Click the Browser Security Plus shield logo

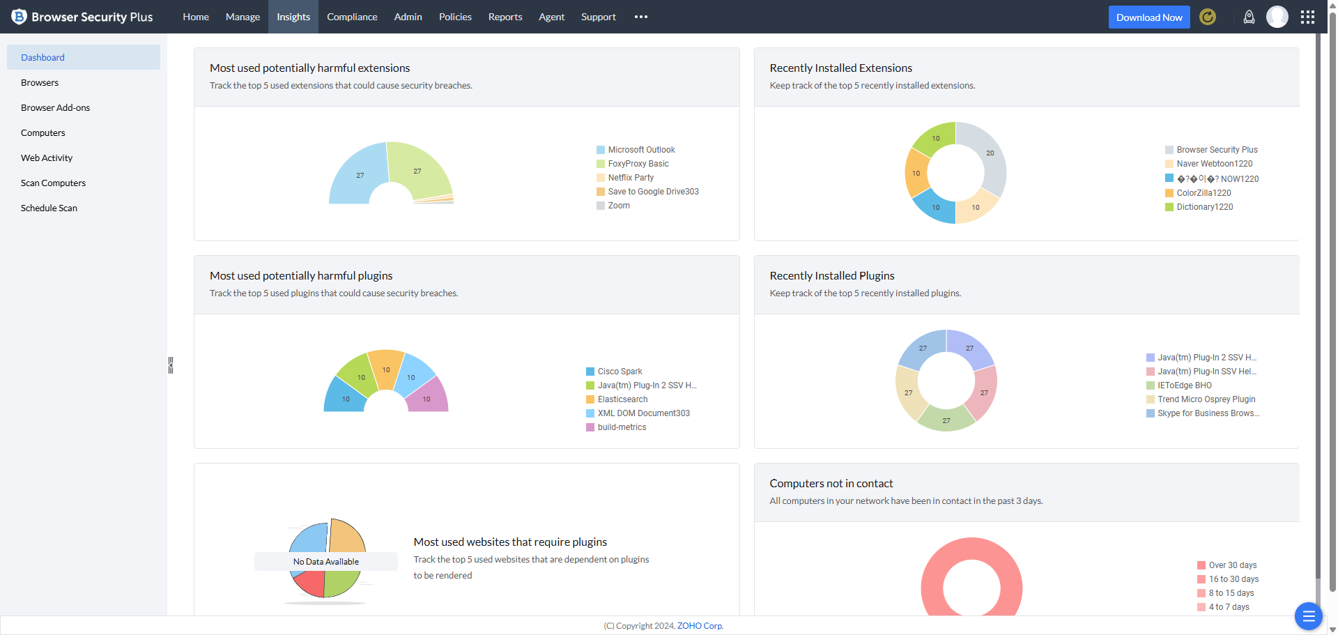click(19, 17)
